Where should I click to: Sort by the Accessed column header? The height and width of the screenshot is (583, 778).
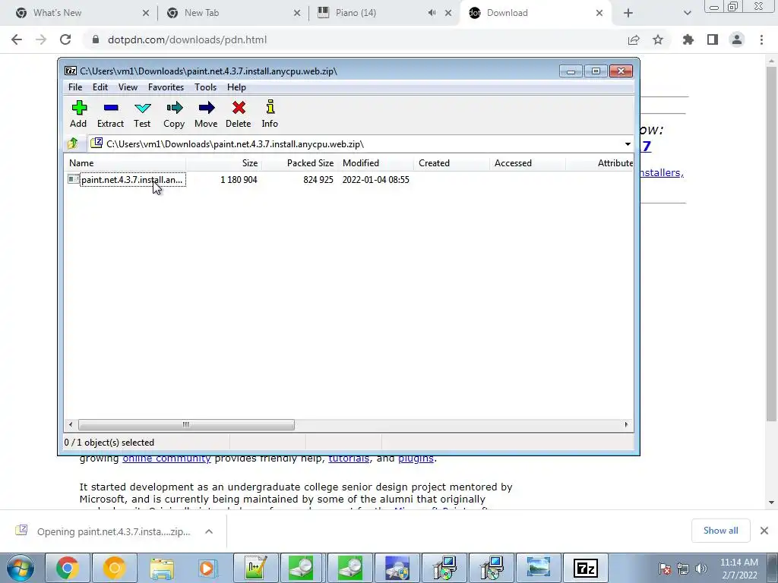pyautogui.click(x=527, y=163)
